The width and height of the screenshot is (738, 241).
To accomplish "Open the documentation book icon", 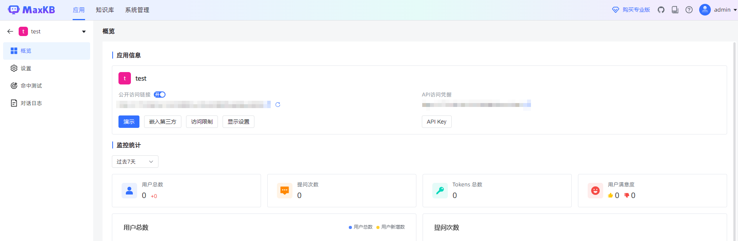I will click(x=675, y=10).
